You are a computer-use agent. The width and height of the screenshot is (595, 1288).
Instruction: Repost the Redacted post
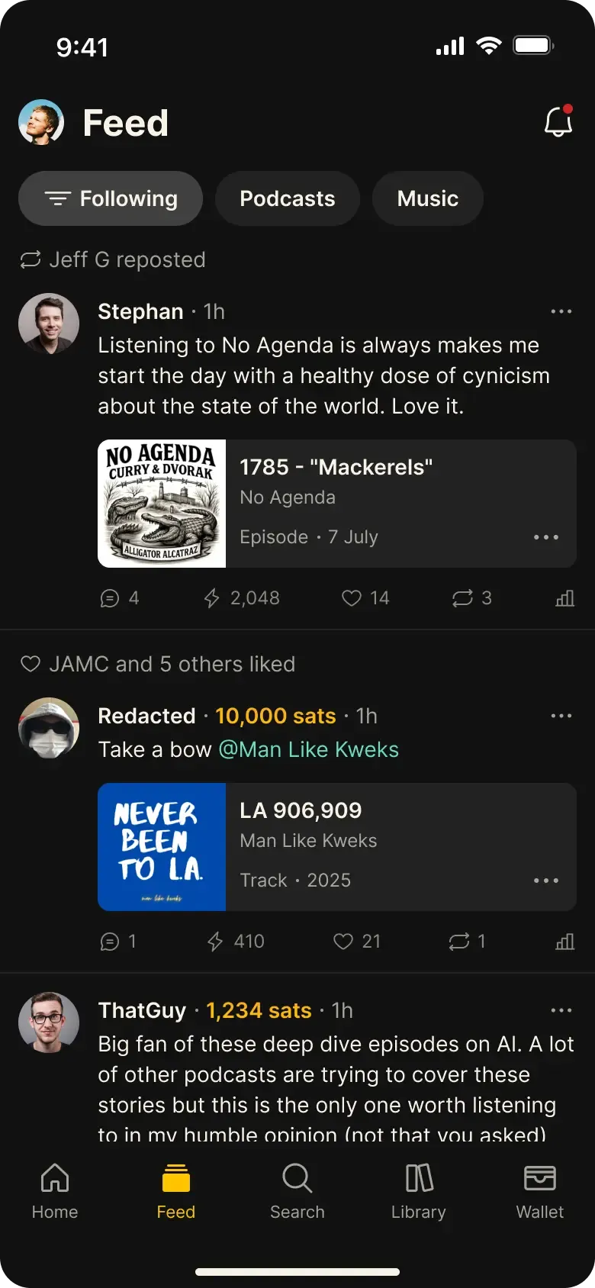click(459, 942)
